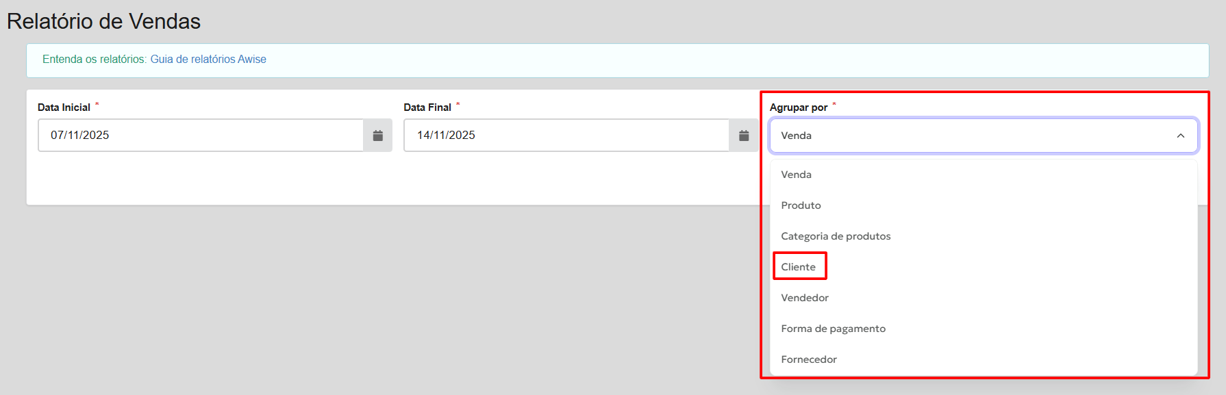The image size is (1226, 395).
Task: Pick Cliente in the Agrupar por list
Action: 799,267
